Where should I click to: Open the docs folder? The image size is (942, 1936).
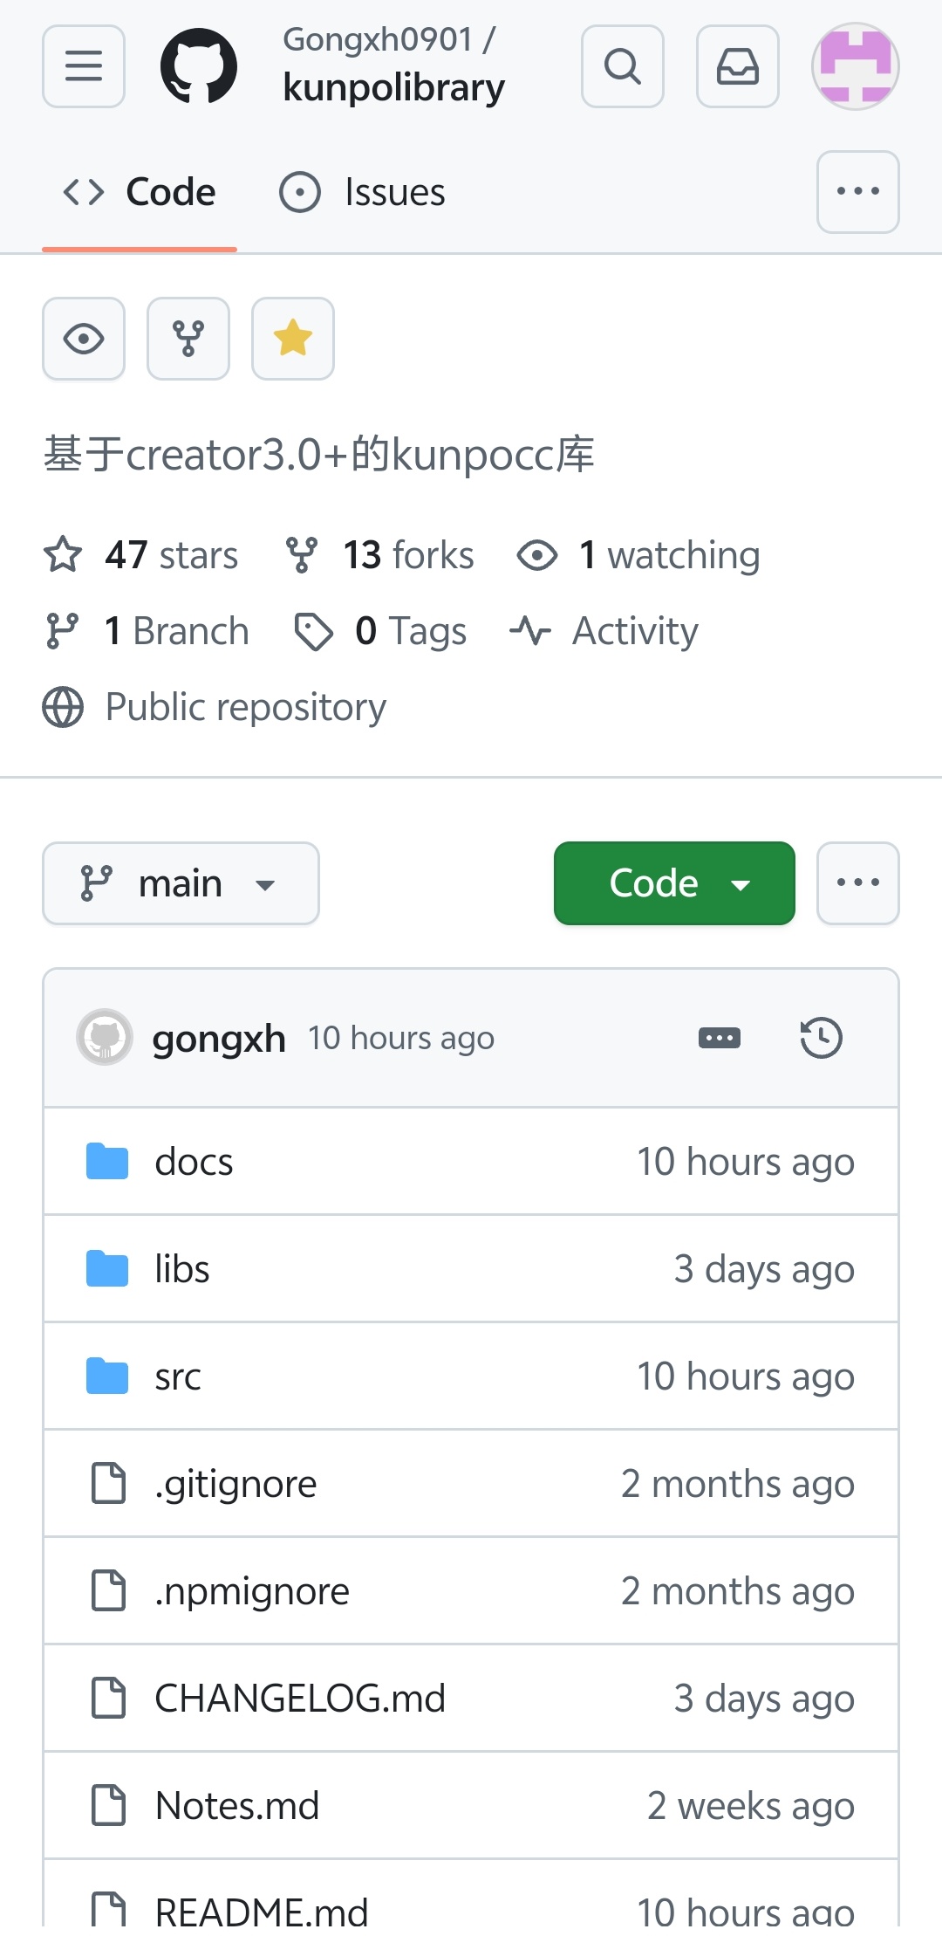pyautogui.click(x=194, y=1162)
